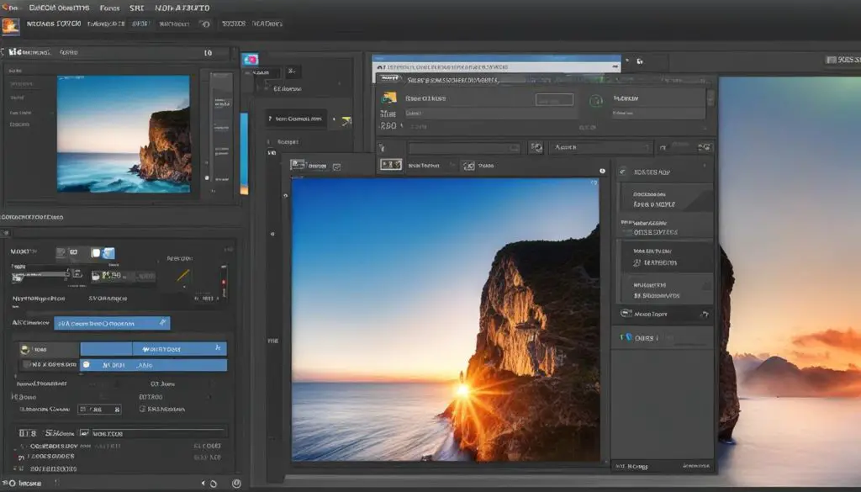
Task: Click the yellow pencil line icon
Action: coord(182,275)
